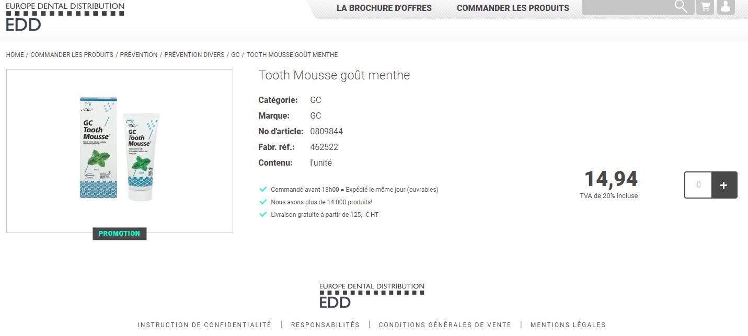Open Commander les Produits breadcrumb link
The image size is (748, 336).
point(72,55)
